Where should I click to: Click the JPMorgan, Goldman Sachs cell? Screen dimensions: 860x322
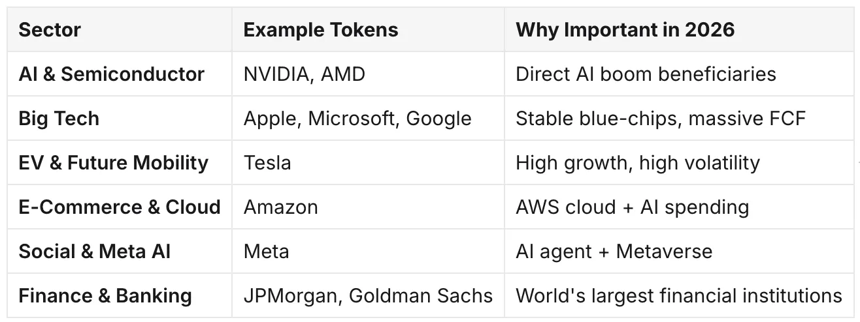[x=368, y=296]
